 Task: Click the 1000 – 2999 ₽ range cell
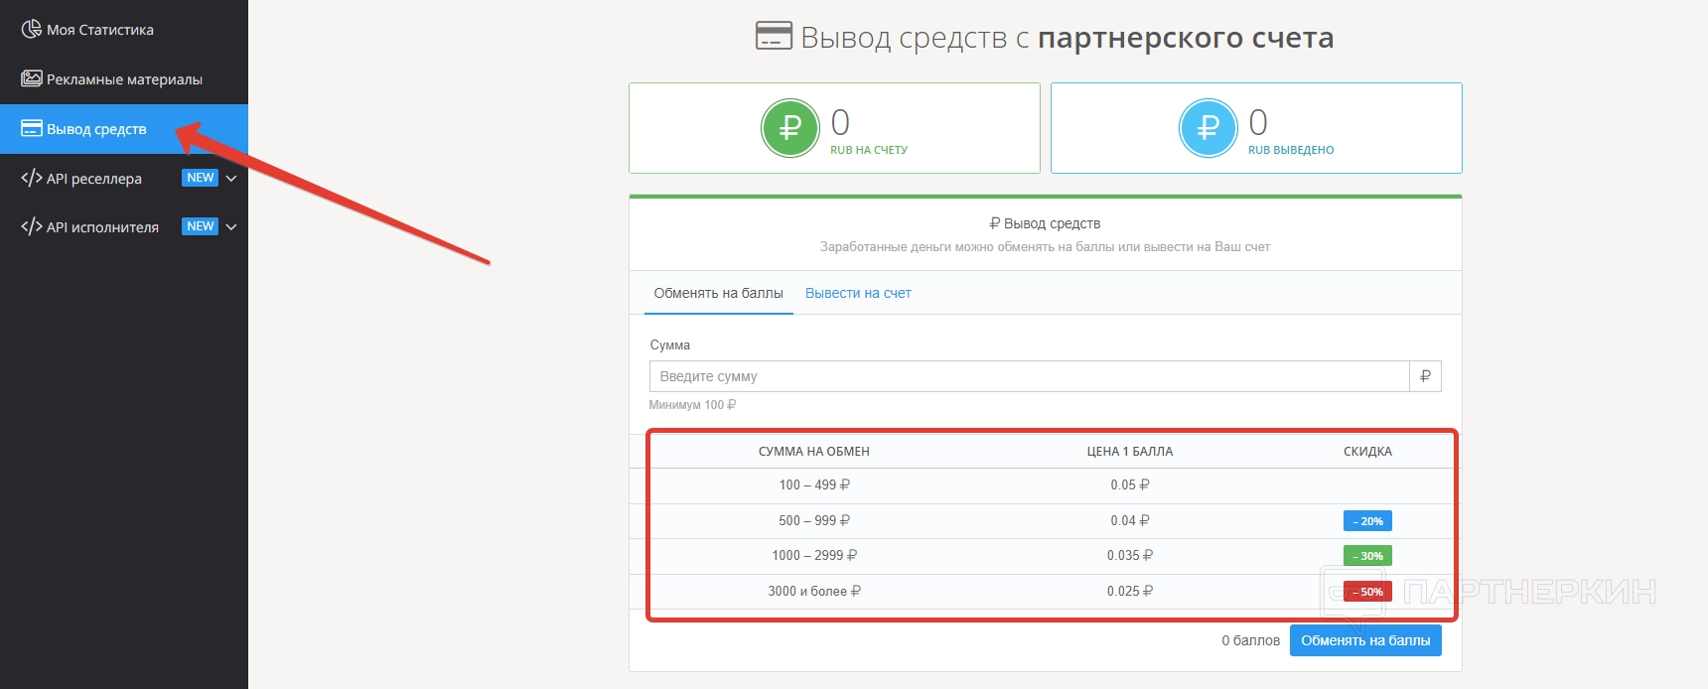coord(814,556)
